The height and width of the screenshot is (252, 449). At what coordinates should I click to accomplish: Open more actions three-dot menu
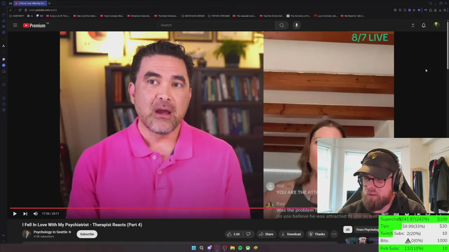pos(334,234)
